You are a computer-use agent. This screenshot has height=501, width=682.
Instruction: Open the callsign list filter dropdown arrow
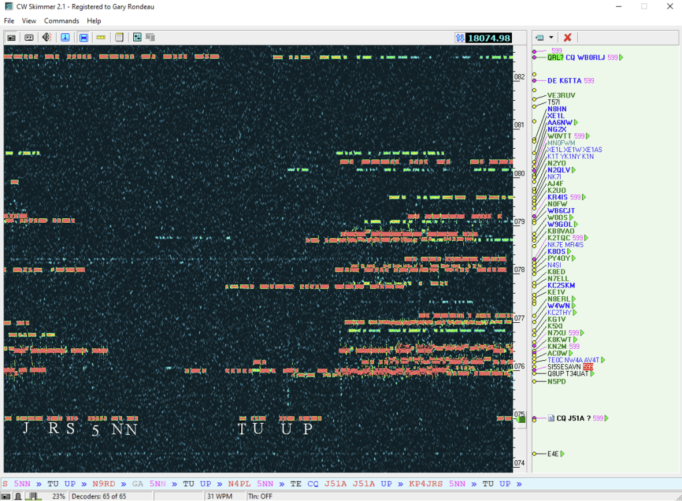click(x=551, y=37)
